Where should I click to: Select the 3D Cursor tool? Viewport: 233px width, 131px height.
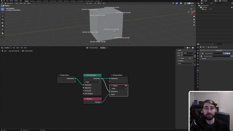pyautogui.click(x=3, y=13)
